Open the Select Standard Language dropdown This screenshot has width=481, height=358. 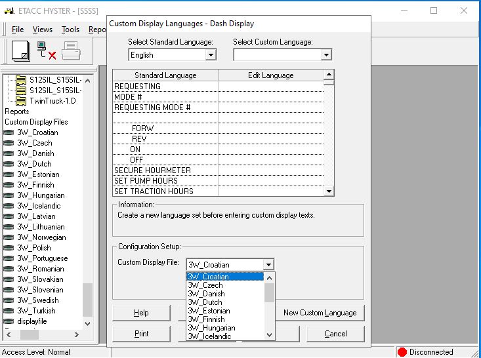pos(211,55)
